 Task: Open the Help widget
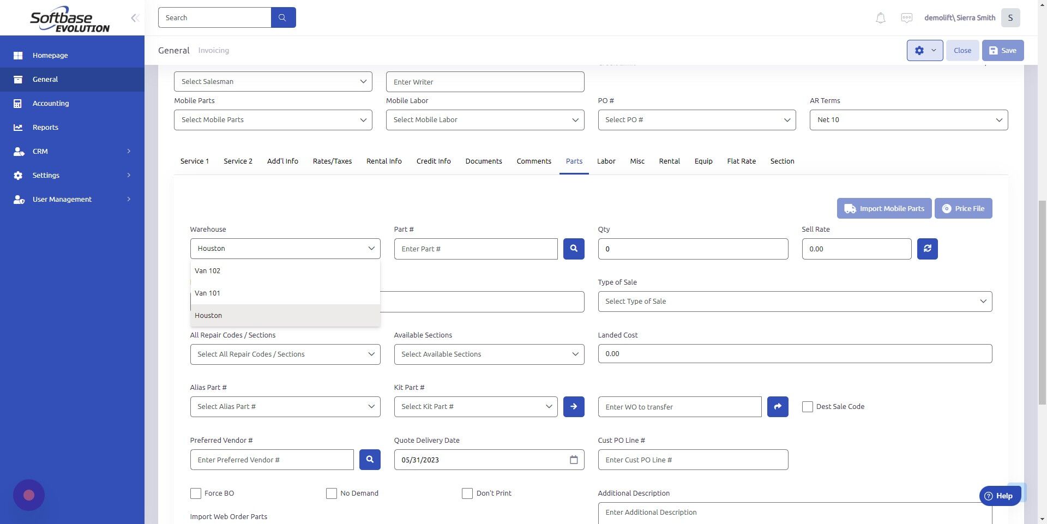tap(1000, 496)
